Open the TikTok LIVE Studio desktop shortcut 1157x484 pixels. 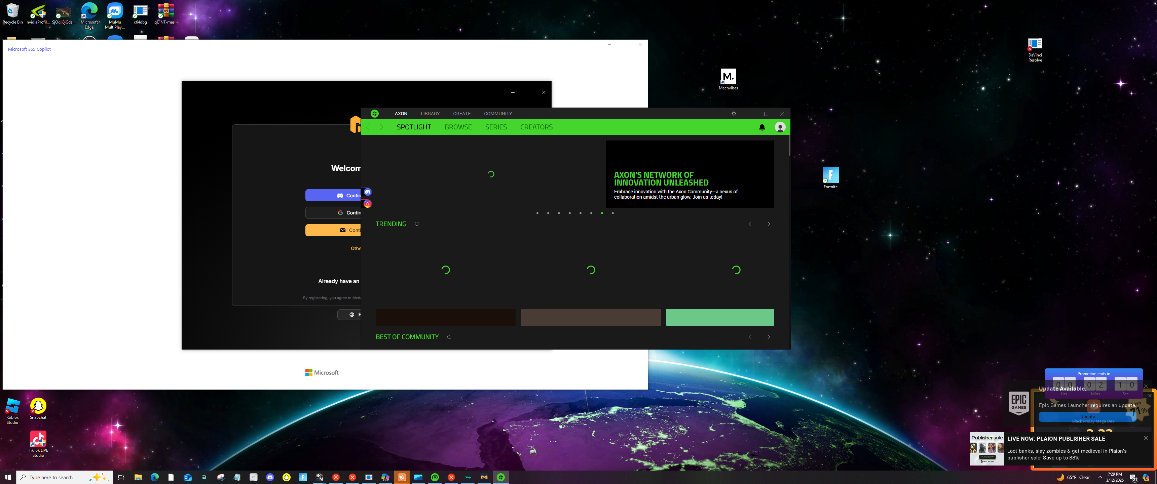click(x=38, y=444)
